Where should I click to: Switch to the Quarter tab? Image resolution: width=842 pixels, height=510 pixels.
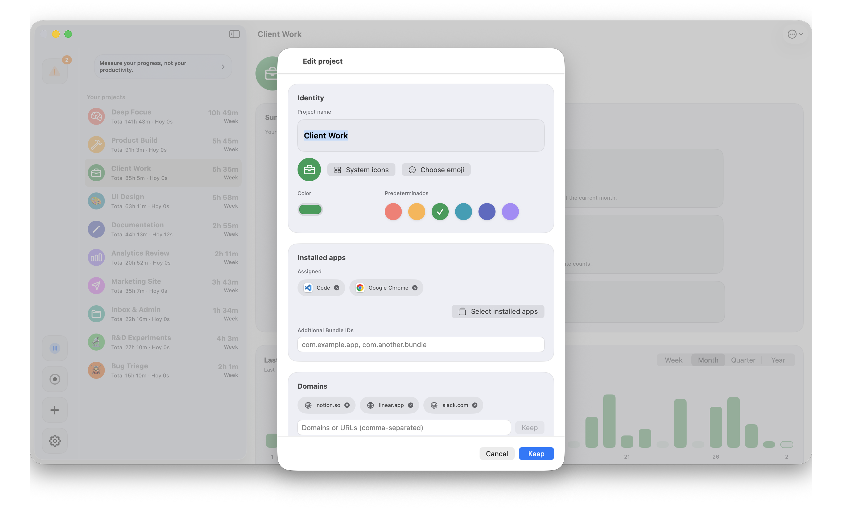[743, 360]
